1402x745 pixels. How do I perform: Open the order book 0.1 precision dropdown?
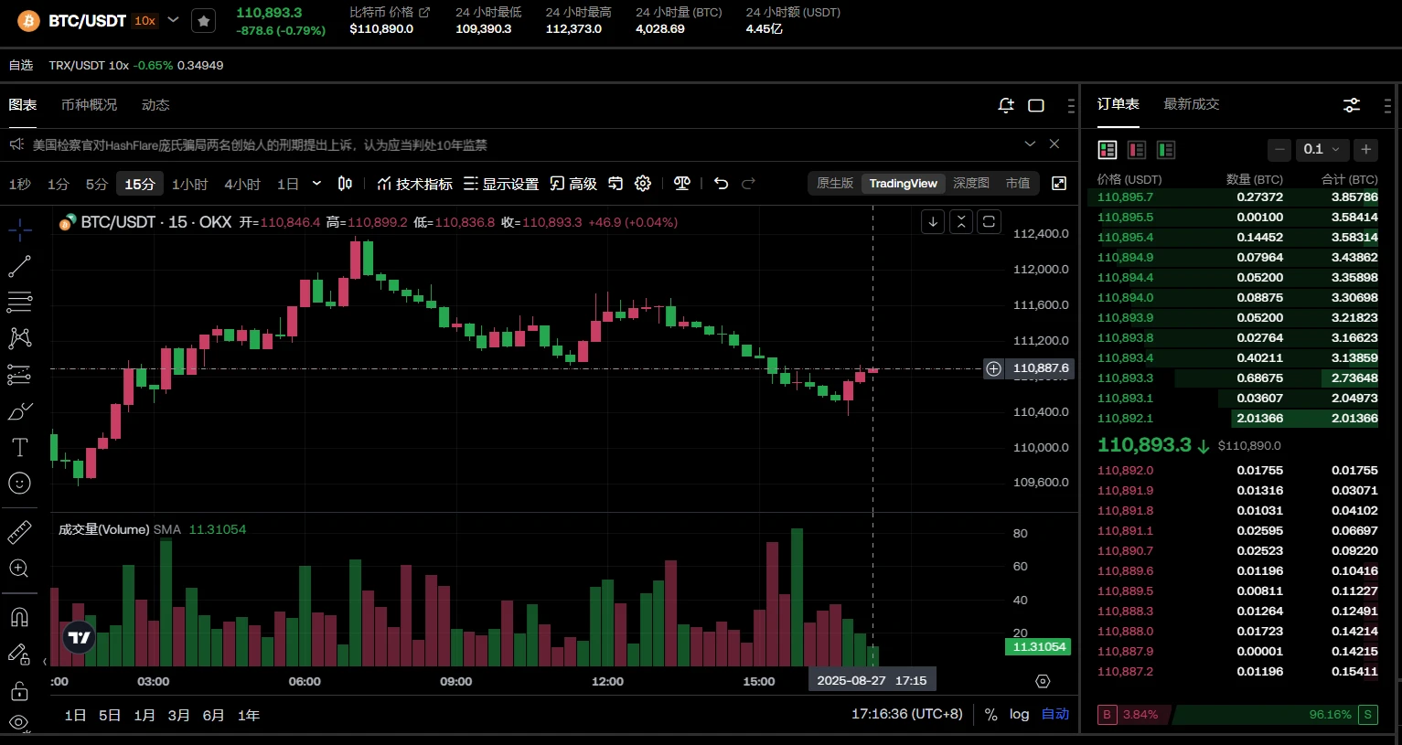tap(1322, 149)
